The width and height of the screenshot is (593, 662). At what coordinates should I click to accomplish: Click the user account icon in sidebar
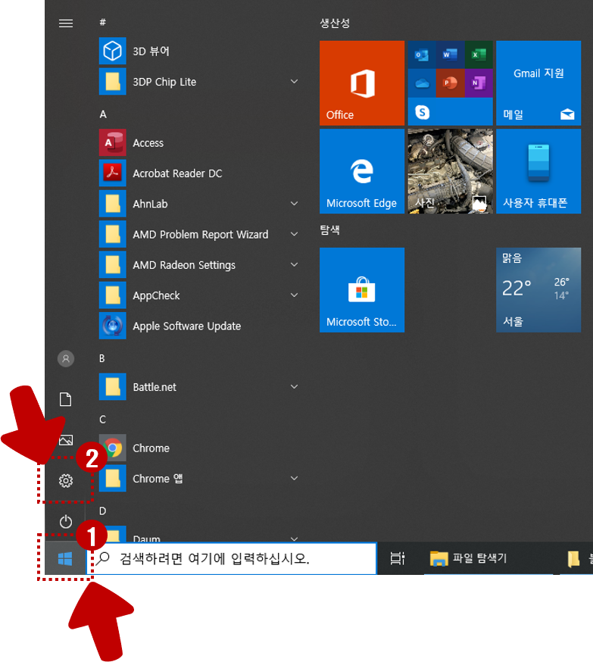65,359
